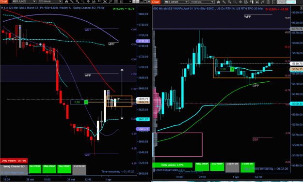
Task: Toggle D VWAP button in right toolbar
Action: coord(281,2)
